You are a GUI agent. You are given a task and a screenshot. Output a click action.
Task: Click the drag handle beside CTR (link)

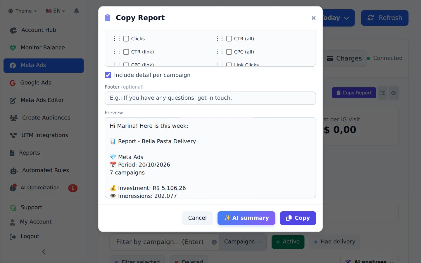(x=116, y=52)
